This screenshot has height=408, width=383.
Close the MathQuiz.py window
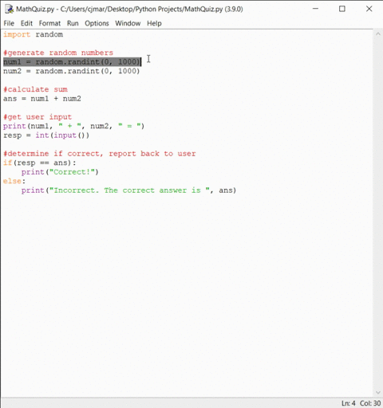click(x=369, y=9)
